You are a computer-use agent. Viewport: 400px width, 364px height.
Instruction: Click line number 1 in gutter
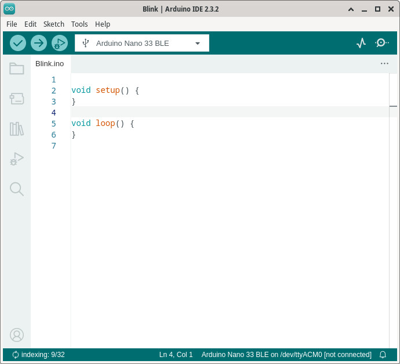(53, 80)
